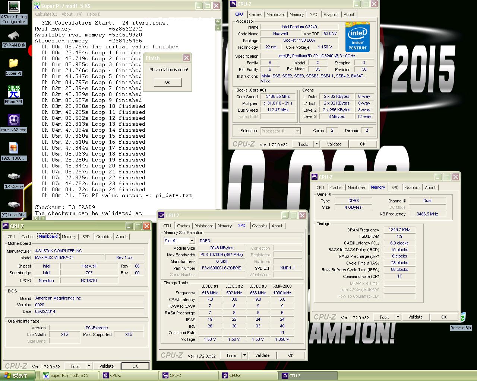This screenshot has width=477, height=381.
Task: Click OK in the CPU-Z SPD window
Action: tap(291, 355)
